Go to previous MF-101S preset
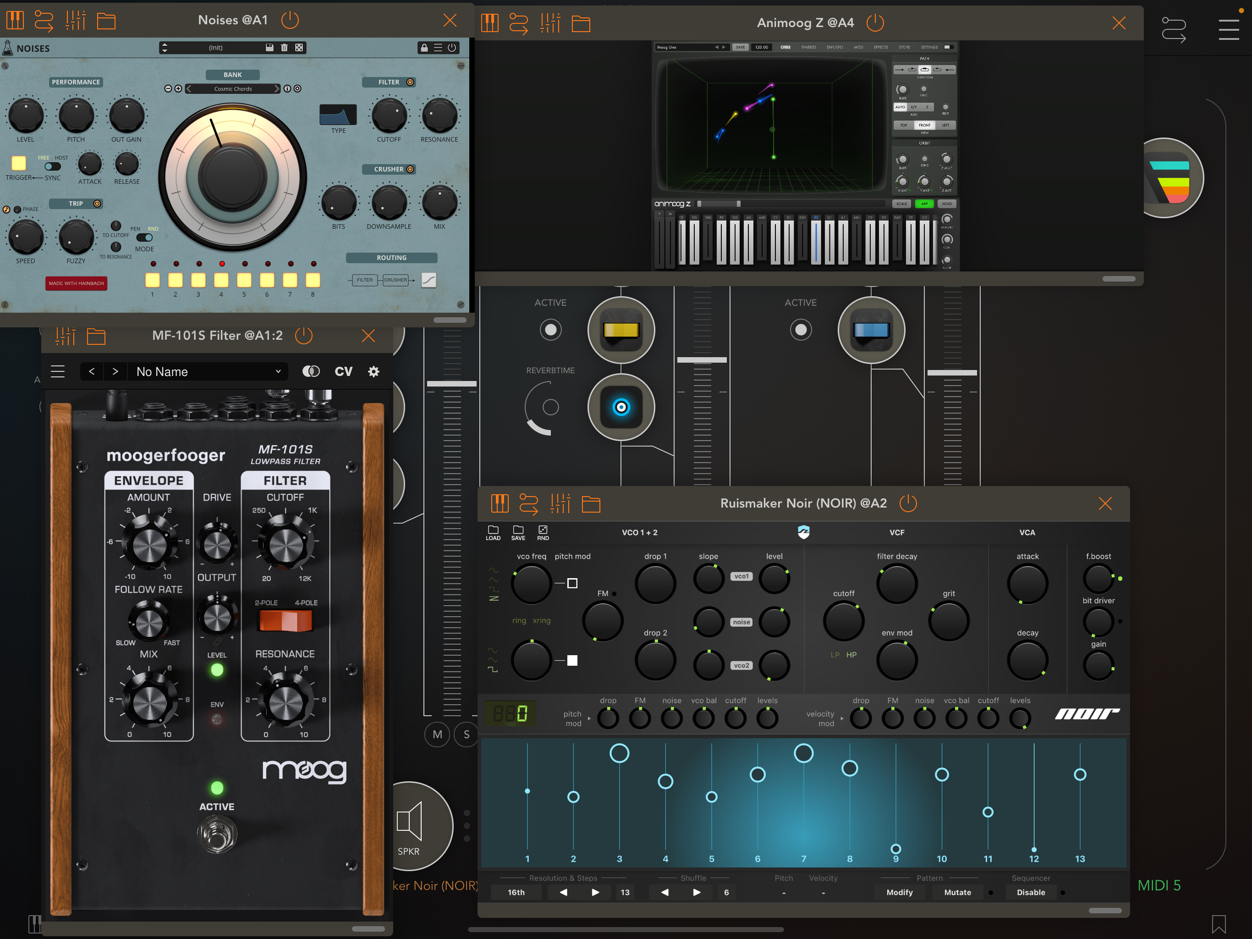Screen dimensions: 1252x939 pyautogui.click(x=92, y=371)
